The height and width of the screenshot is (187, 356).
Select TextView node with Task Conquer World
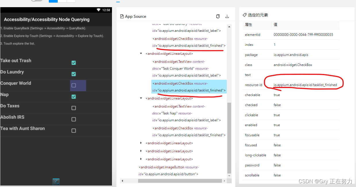(x=186, y=69)
